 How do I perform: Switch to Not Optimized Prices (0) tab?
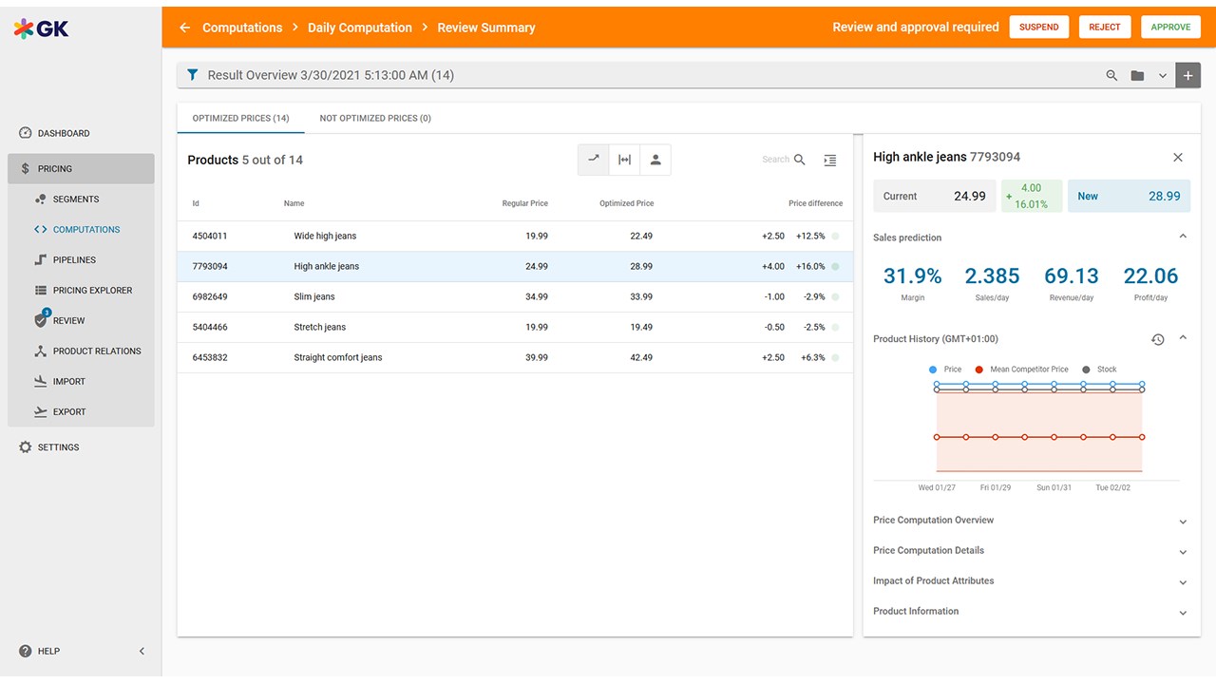pos(375,119)
